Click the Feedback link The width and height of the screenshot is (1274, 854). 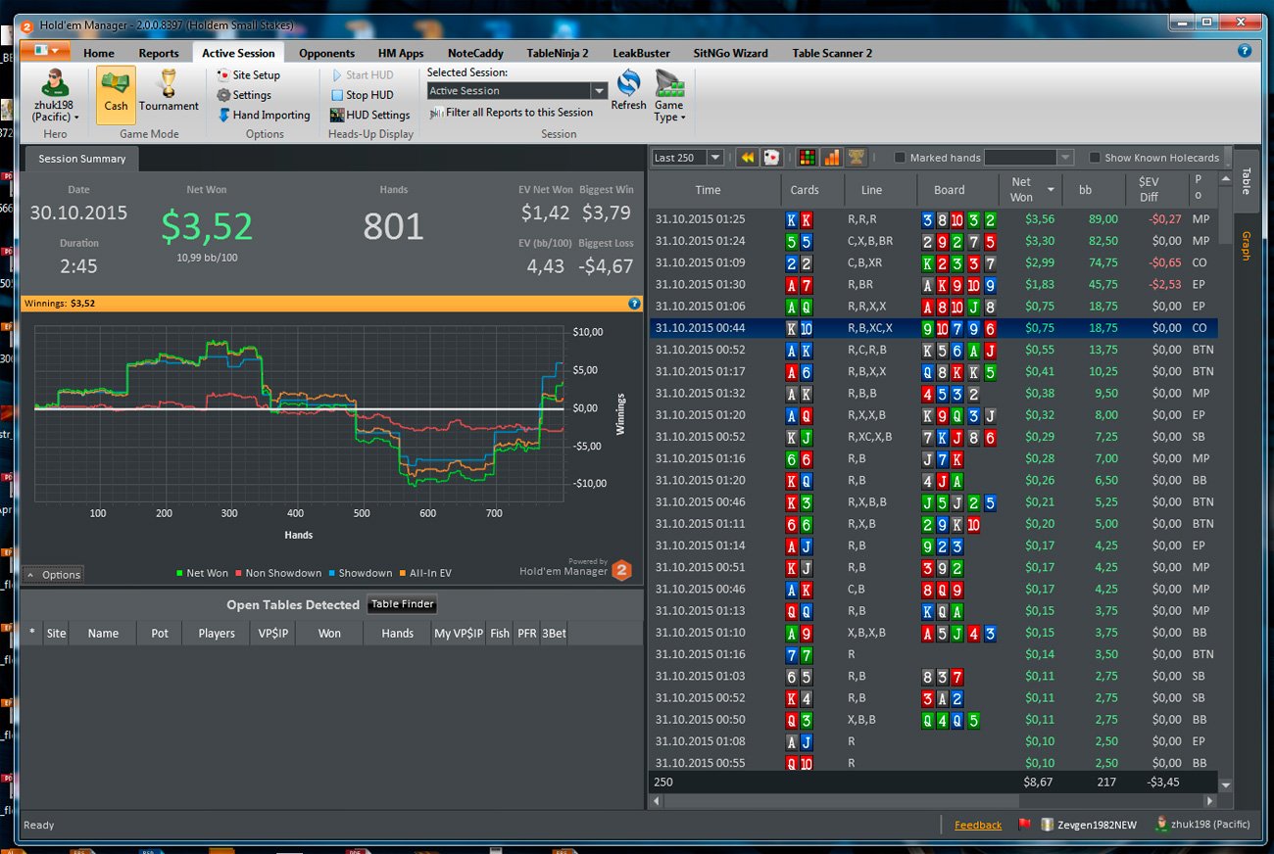point(978,825)
